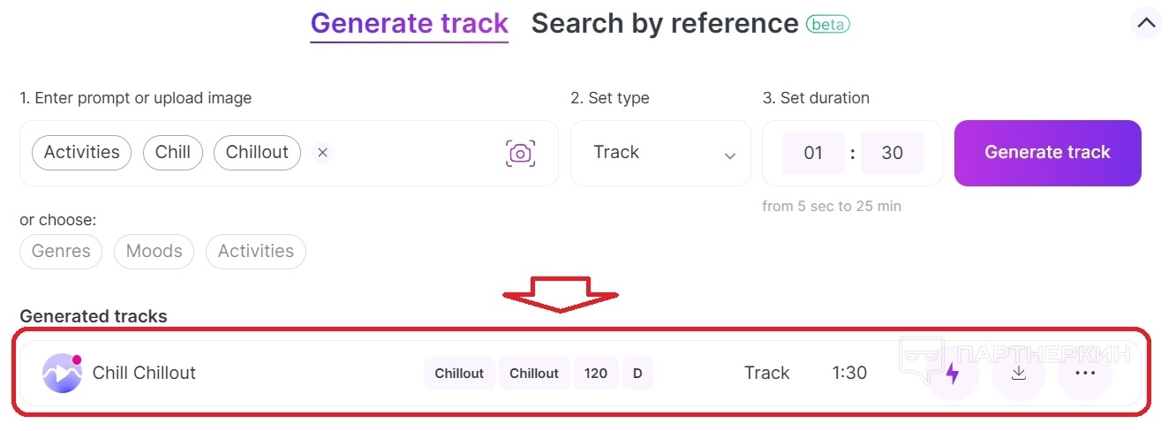Click the Chillout tag in prompt box
This screenshot has height=431, width=1176.
point(257,153)
